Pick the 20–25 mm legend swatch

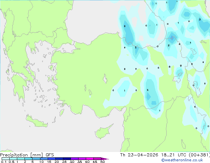[59, 159]
